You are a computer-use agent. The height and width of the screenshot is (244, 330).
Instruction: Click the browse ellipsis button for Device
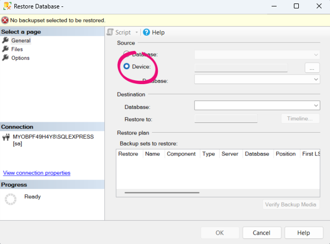312,68
